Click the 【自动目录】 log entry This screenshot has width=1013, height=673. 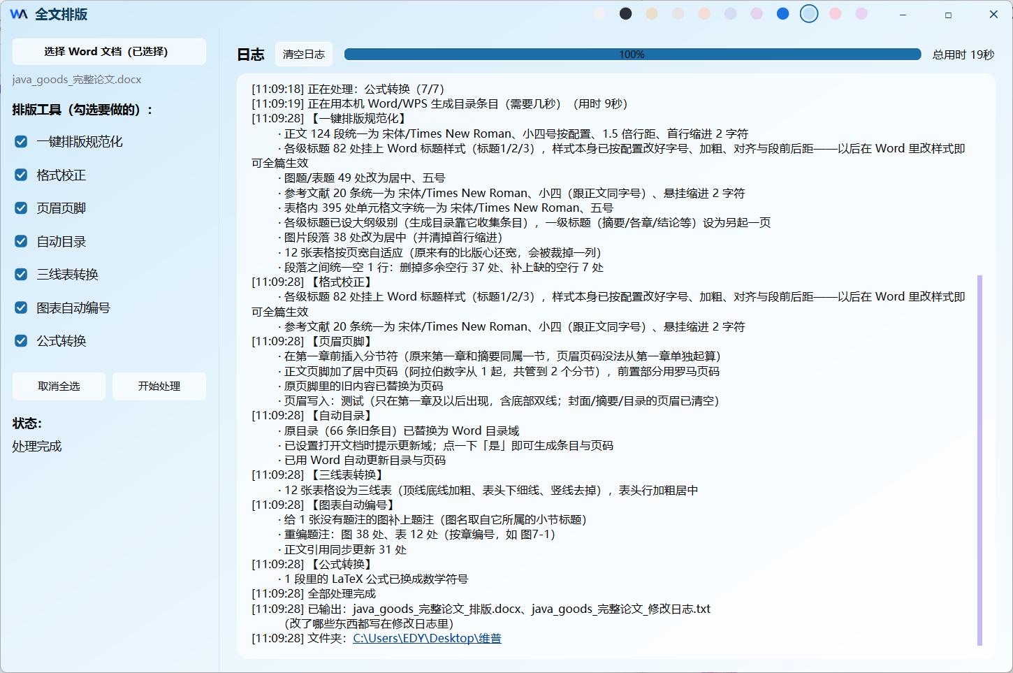pos(313,415)
